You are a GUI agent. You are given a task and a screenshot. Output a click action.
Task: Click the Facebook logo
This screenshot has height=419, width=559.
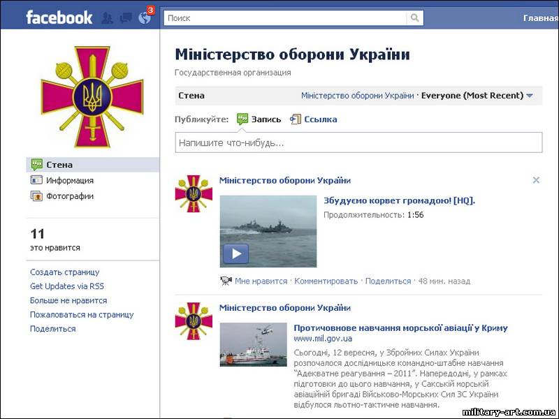(59, 17)
